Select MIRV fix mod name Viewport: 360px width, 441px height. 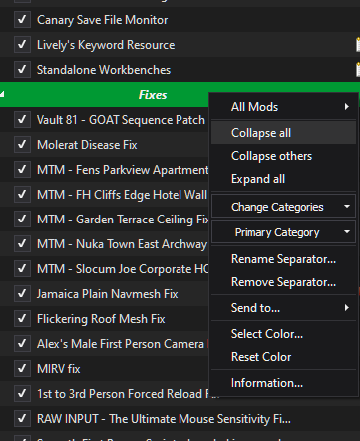coord(59,369)
